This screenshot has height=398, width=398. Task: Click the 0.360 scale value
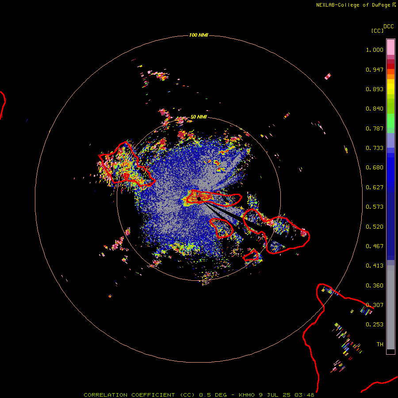pyautogui.click(x=375, y=286)
